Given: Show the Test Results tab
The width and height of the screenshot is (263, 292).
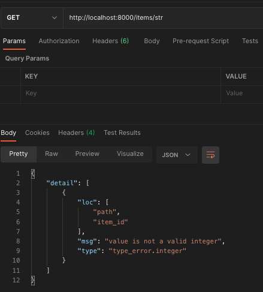Looking at the screenshot, I should click(122, 133).
